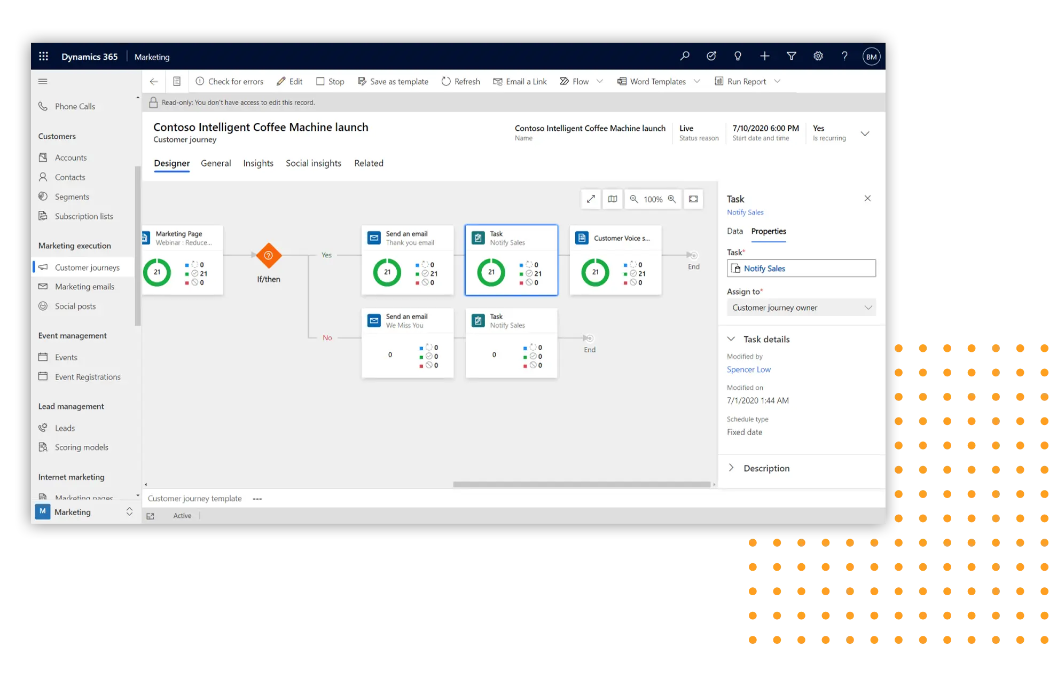Select the Properties tab in Task panel
1057x678 pixels.
coord(769,231)
